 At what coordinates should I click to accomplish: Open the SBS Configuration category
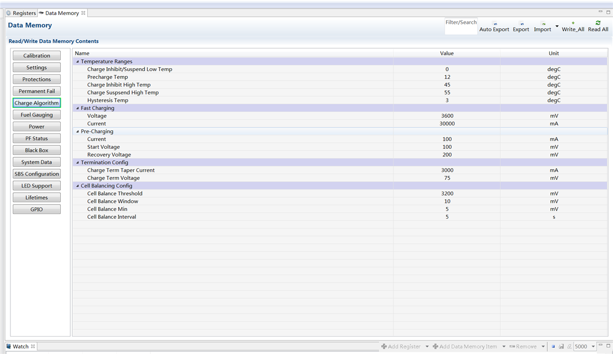(x=37, y=174)
